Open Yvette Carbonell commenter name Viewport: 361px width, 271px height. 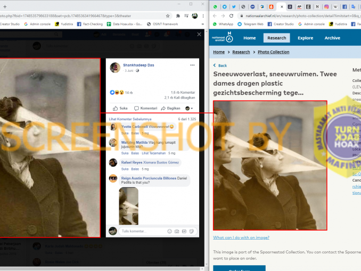135,127
